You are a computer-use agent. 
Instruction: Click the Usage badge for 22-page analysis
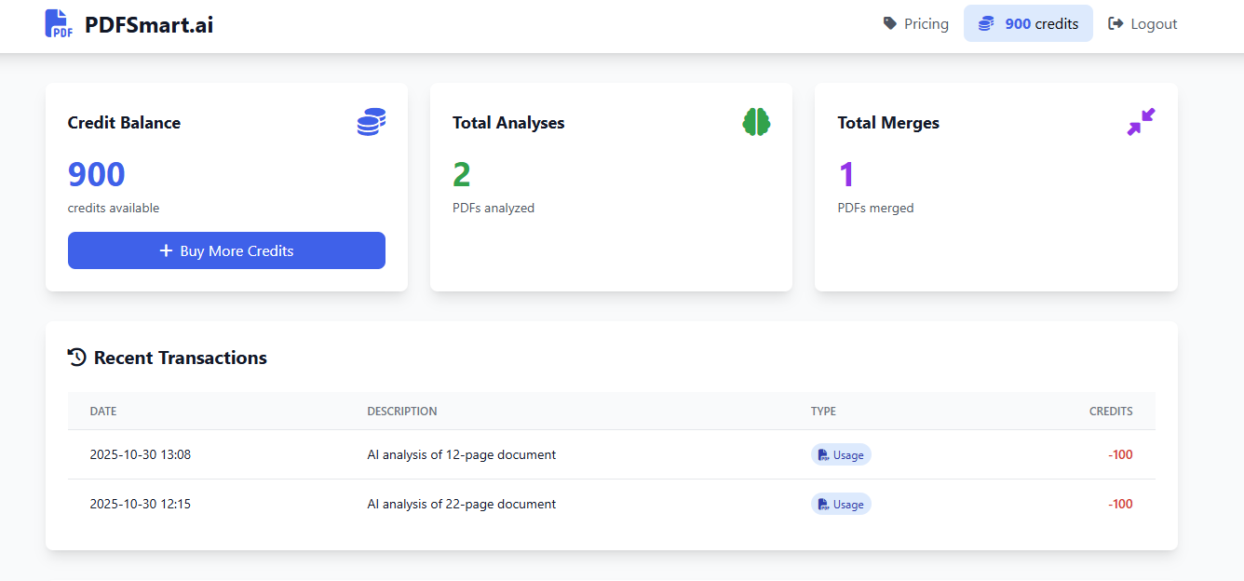tap(841, 505)
